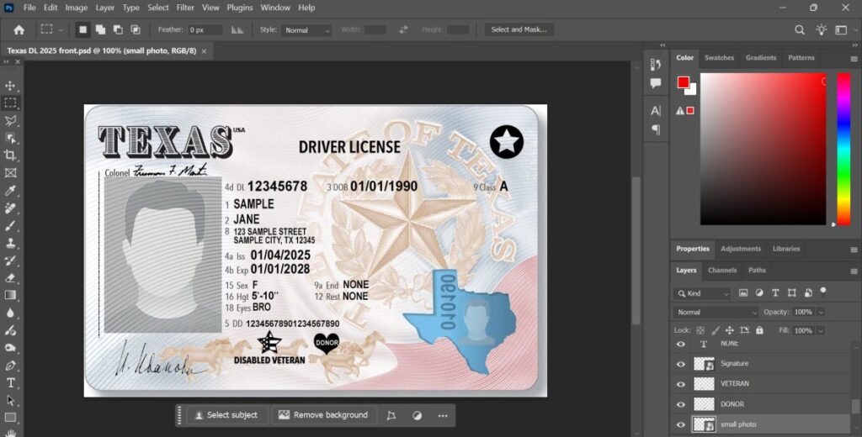This screenshot has width=862, height=437.
Task: Hide the Signature layer
Action: click(x=681, y=364)
